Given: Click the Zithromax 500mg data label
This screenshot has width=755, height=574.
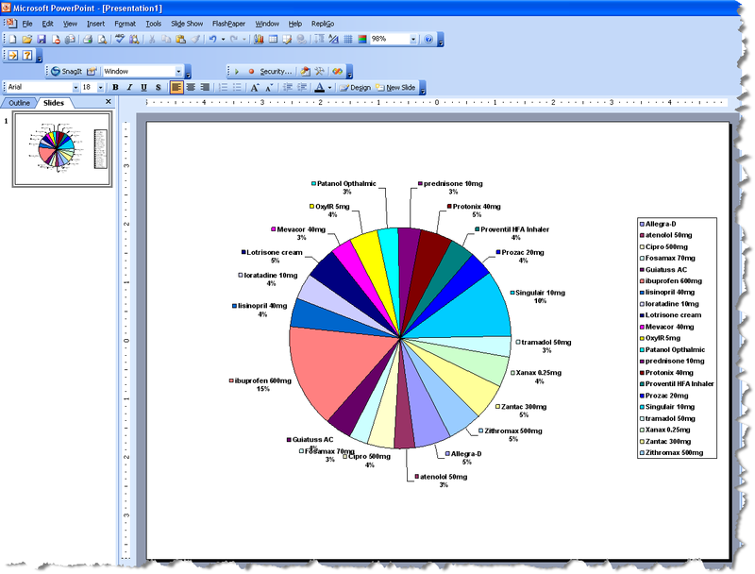Looking at the screenshot, I should (x=511, y=435).
